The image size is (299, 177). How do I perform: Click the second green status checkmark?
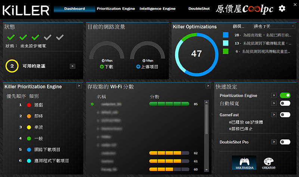[23, 37]
